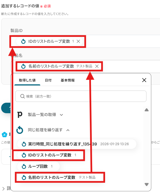Open the 基本情報 tab
The image size is (160, 193).
(x=68, y=80)
